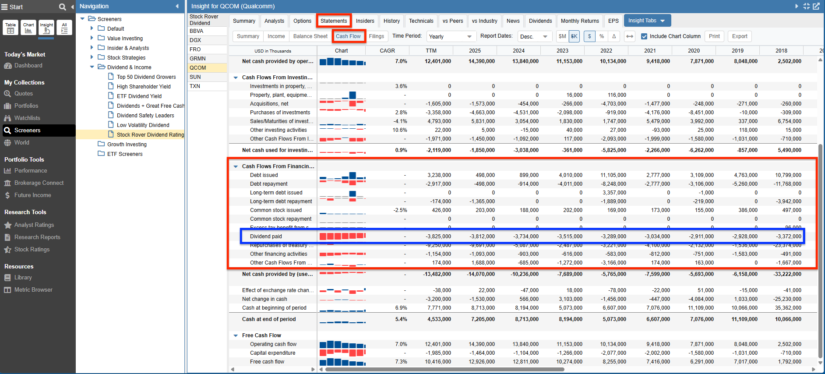The image size is (825, 374).
Task: Toggle the delta change display button
Action: (614, 36)
